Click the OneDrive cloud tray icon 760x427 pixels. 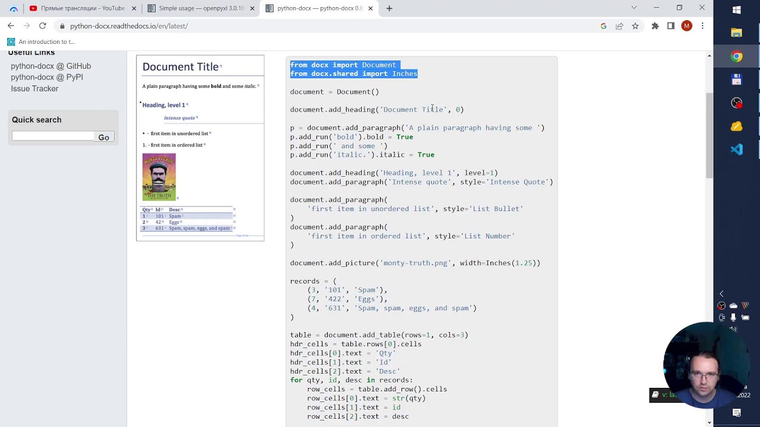point(733,305)
